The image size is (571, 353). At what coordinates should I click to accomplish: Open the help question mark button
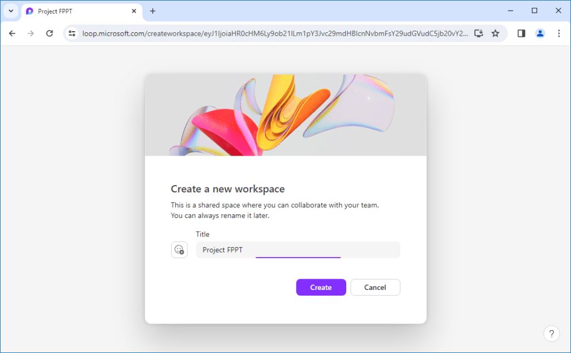coord(551,333)
